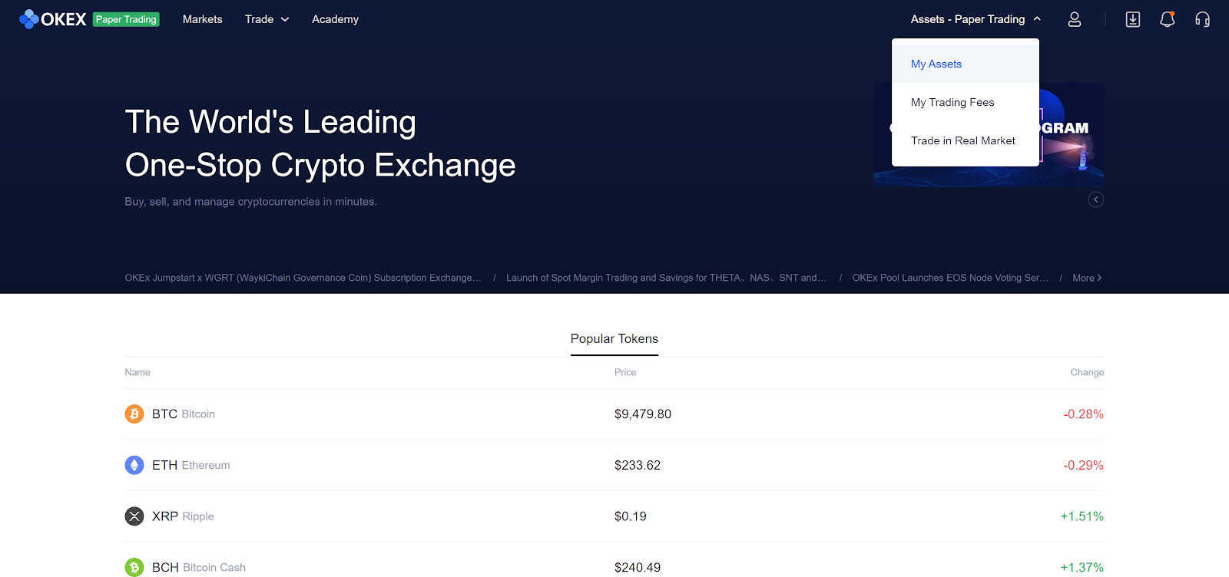Click the Ethereum coin icon
The height and width of the screenshot is (577, 1229).
[134, 465]
